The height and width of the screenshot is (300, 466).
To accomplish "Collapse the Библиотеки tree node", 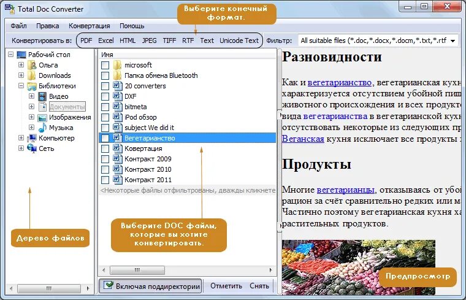I will 21,86.
